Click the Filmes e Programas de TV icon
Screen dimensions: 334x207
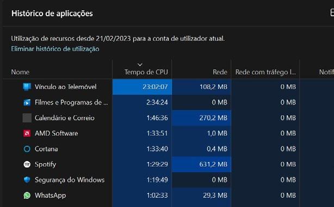pyautogui.click(x=27, y=102)
